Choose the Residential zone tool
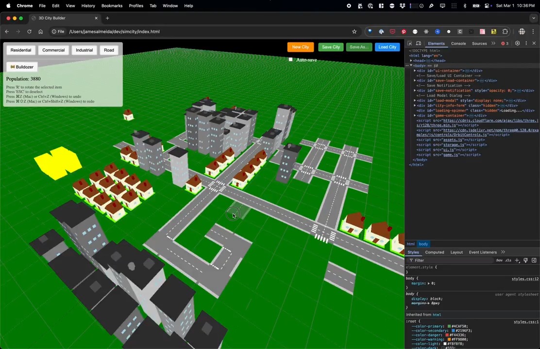 [21, 50]
